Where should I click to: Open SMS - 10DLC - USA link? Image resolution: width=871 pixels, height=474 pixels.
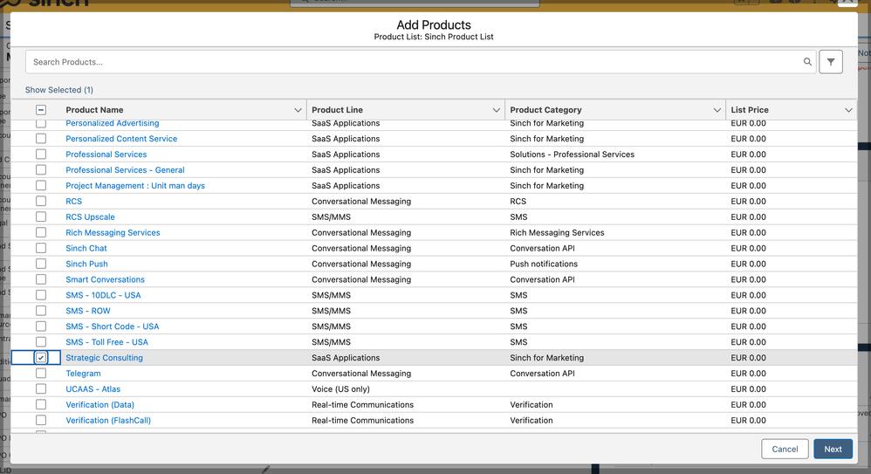point(103,295)
